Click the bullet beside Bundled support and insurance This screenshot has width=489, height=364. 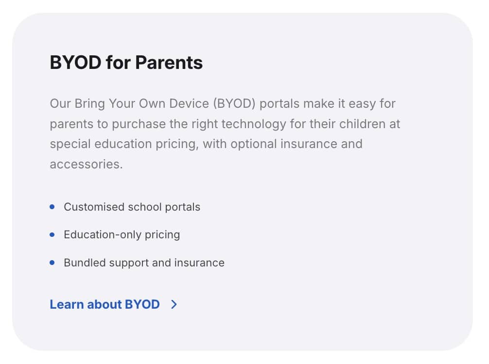point(52,263)
